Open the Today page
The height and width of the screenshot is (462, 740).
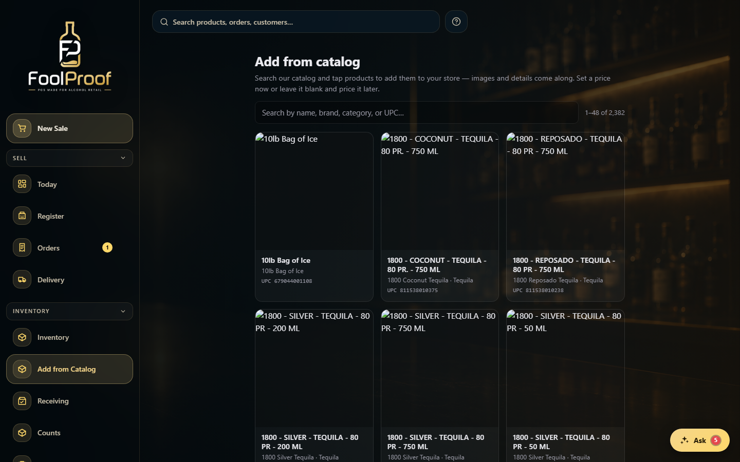[x=69, y=184]
